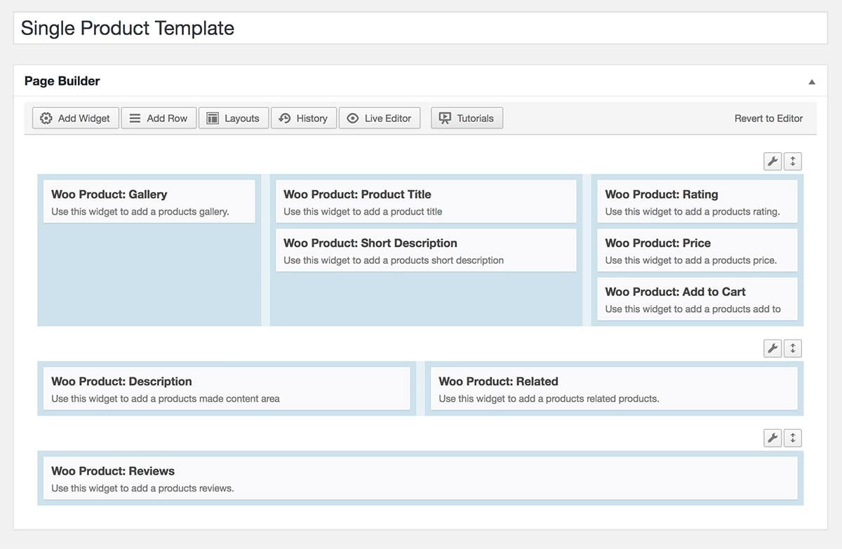Screen dimensions: 842x549
Task: Select the Woo Product: Reviews widget
Action: pyautogui.click(x=420, y=478)
